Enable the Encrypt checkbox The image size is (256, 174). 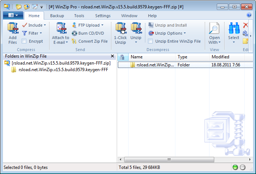coord(24,41)
